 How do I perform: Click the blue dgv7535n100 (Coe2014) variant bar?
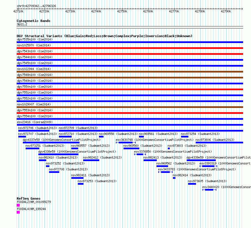(130, 42)
